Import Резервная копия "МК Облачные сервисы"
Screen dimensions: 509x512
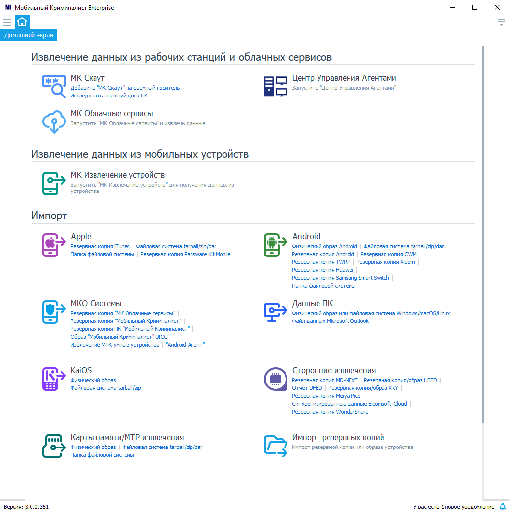123,313
